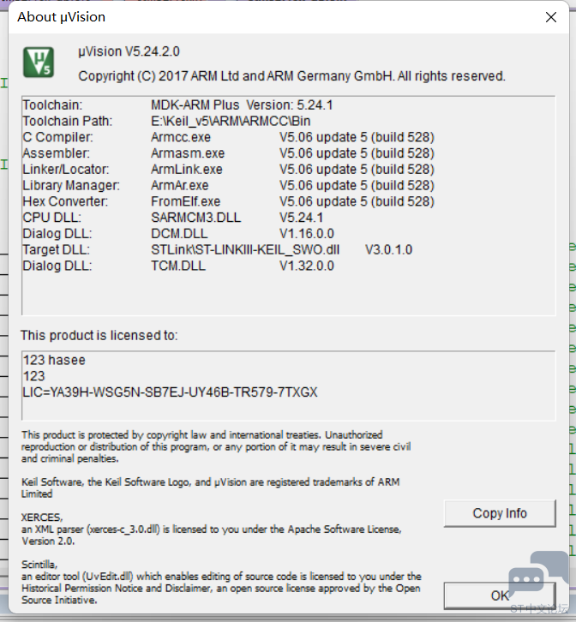This screenshot has width=576, height=622.
Task: Select the µVision V5.24.2.0 version text
Action: pyautogui.click(x=129, y=51)
